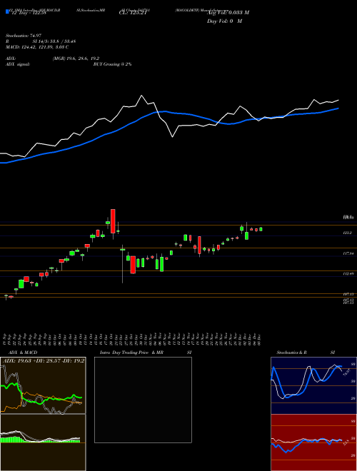Click the 'Intra Day Trading Price & MR' title
The height and width of the screenshot is (471, 357).
click(132, 353)
